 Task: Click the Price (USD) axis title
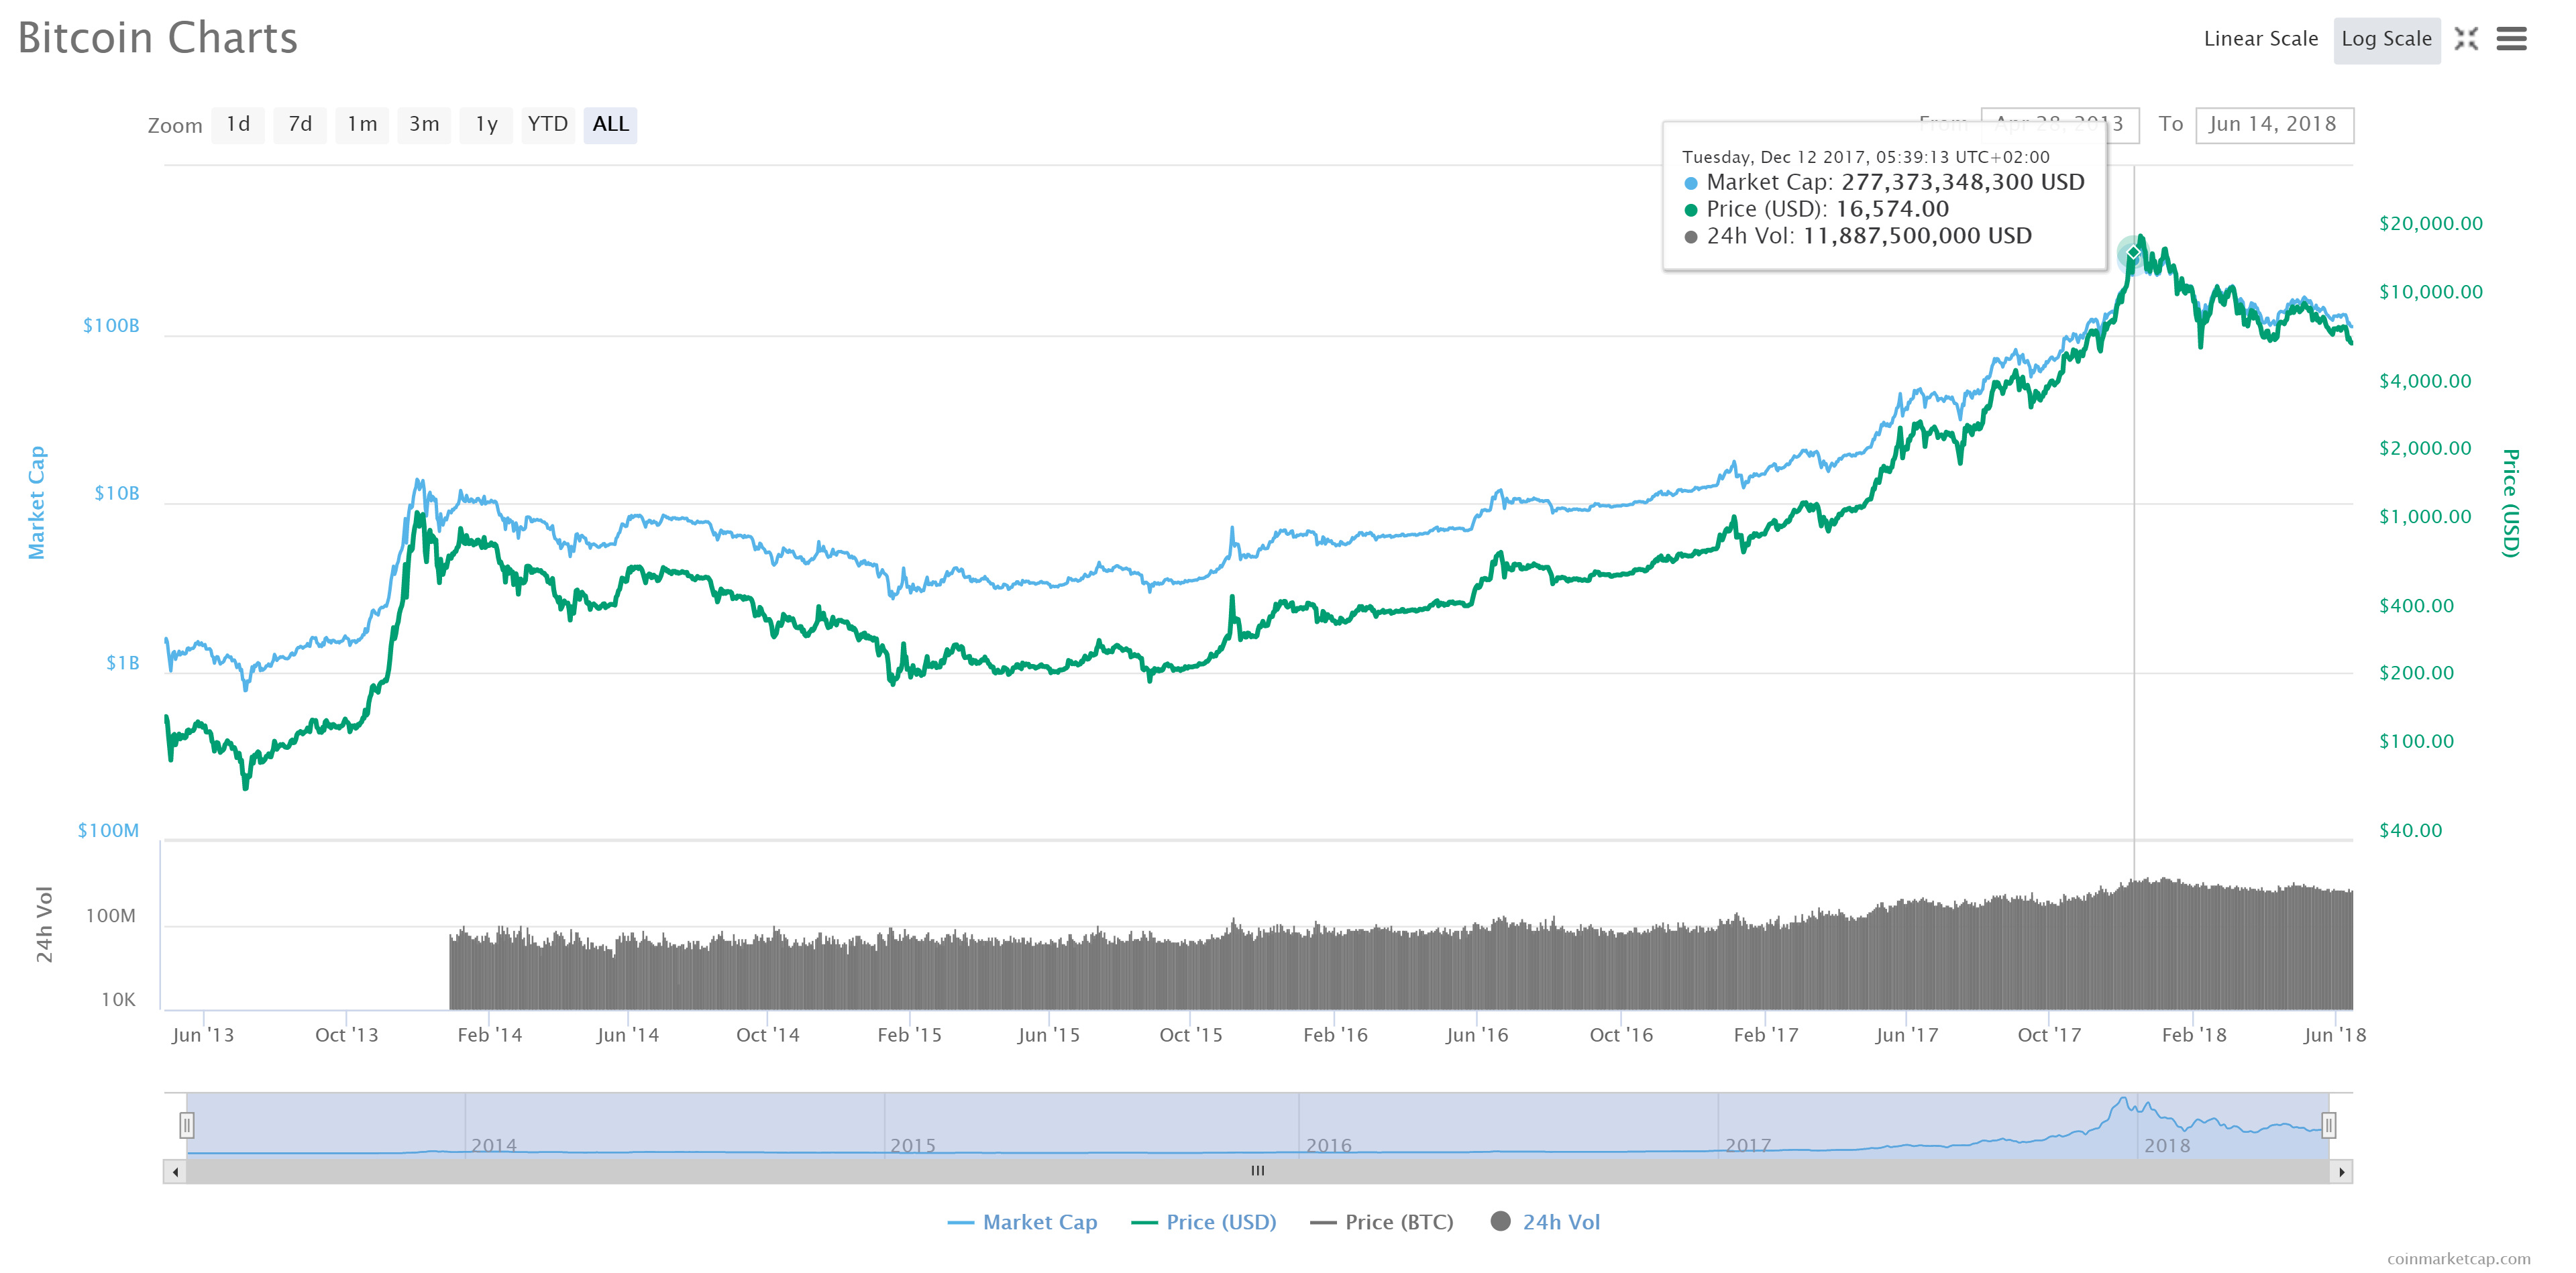tap(2510, 502)
